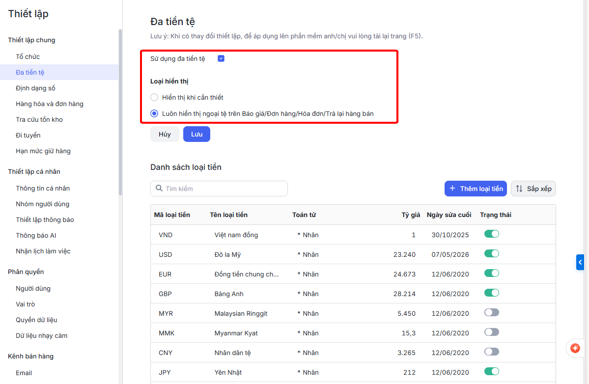Click Ngày sửa cuối column header

click(449, 215)
